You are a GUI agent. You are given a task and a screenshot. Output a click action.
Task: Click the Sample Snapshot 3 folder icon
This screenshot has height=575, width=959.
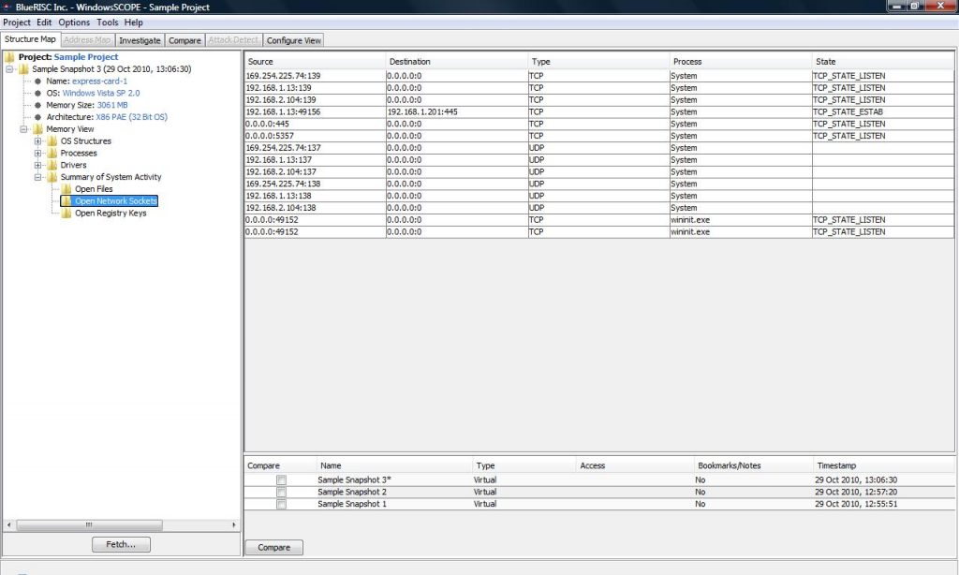coord(23,69)
